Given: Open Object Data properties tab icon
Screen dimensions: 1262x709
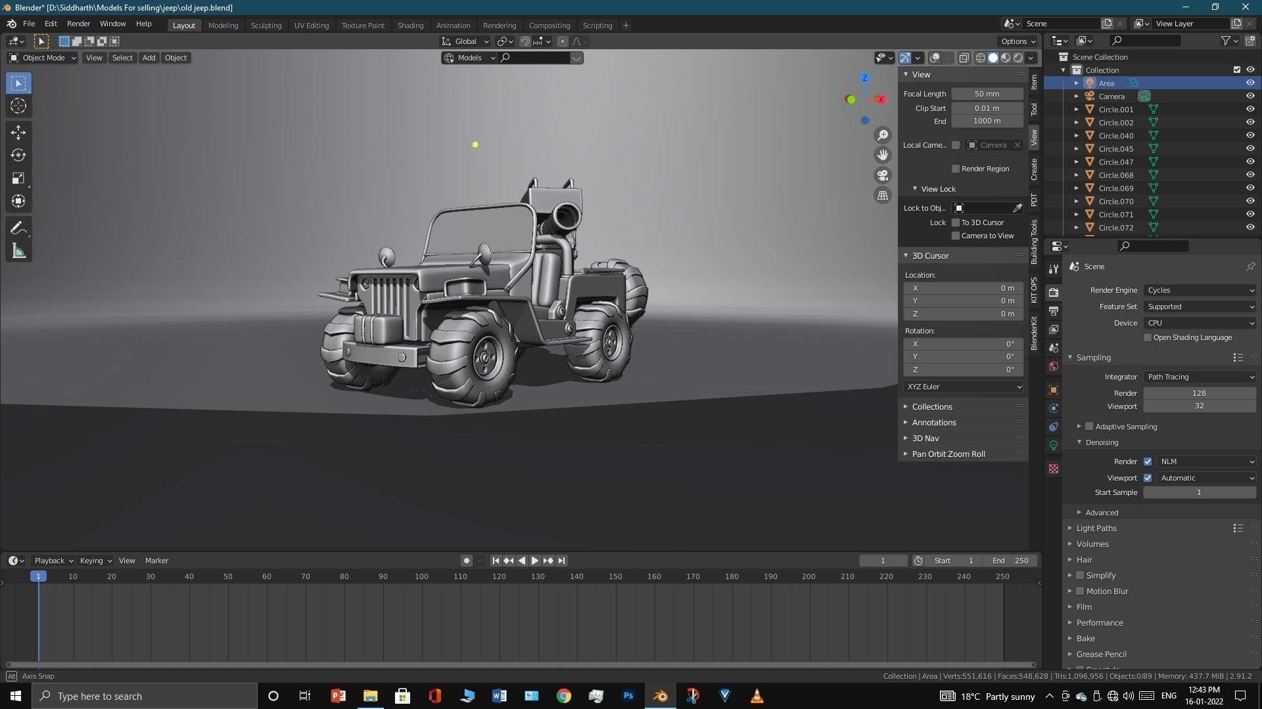Looking at the screenshot, I should [1054, 445].
